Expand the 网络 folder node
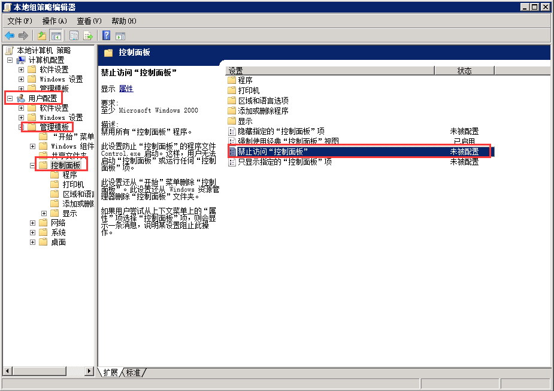 [x=33, y=223]
